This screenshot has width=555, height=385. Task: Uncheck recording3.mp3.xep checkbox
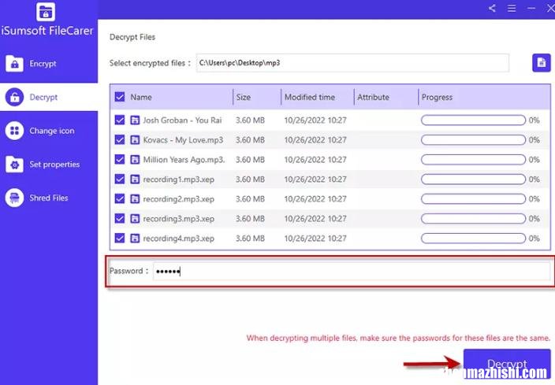pyautogui.click(x=120, y=219)
